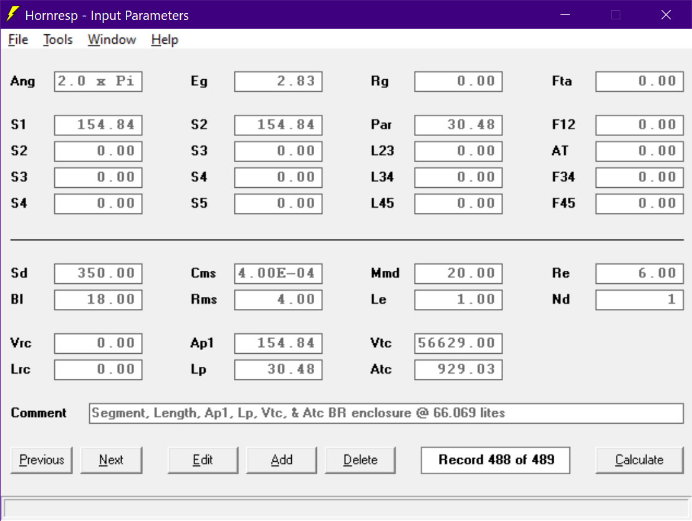Viewport: 692px width, 521px height.
Task: Click the Ap1 field with 154.84
Action: point(278,344)
